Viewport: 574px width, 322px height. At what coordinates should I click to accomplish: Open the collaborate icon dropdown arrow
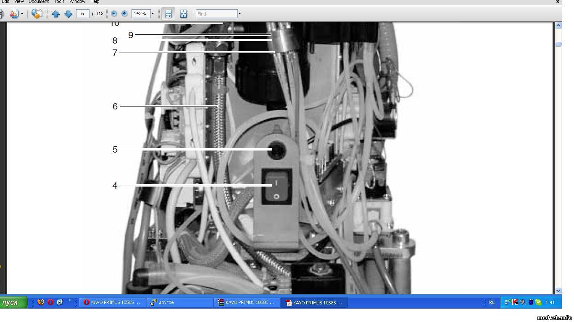[22, 14]
